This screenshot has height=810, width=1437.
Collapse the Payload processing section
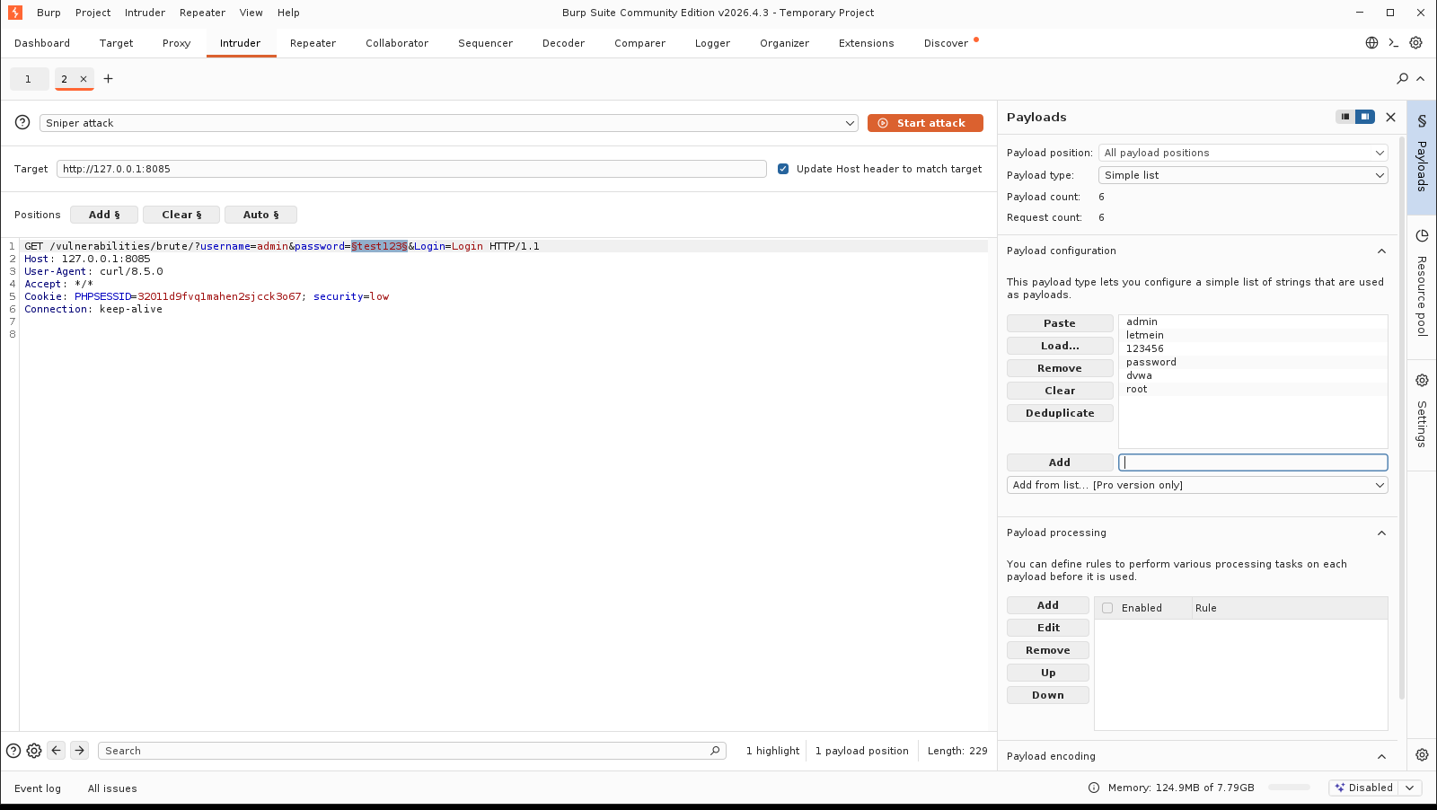click(x=1381, y=533)
